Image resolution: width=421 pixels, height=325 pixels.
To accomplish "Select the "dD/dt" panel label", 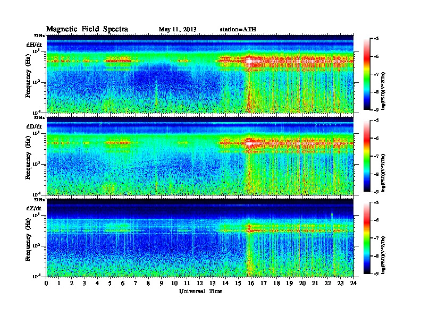I will pos(34,126).
